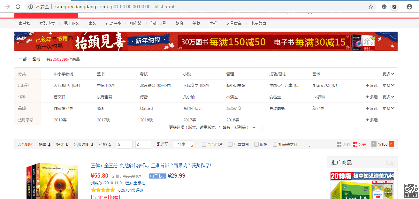Tick the 礼品卡支付 checkbox
This screenshot has height=199, width=419.
tap(275, 144)
